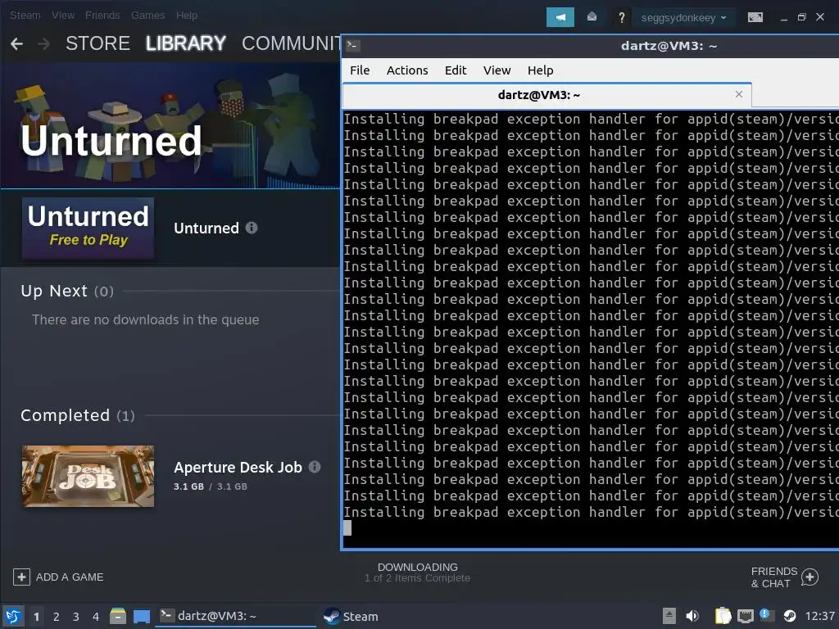
Task: Click the Steam tray icon
Action: point(789,616)
